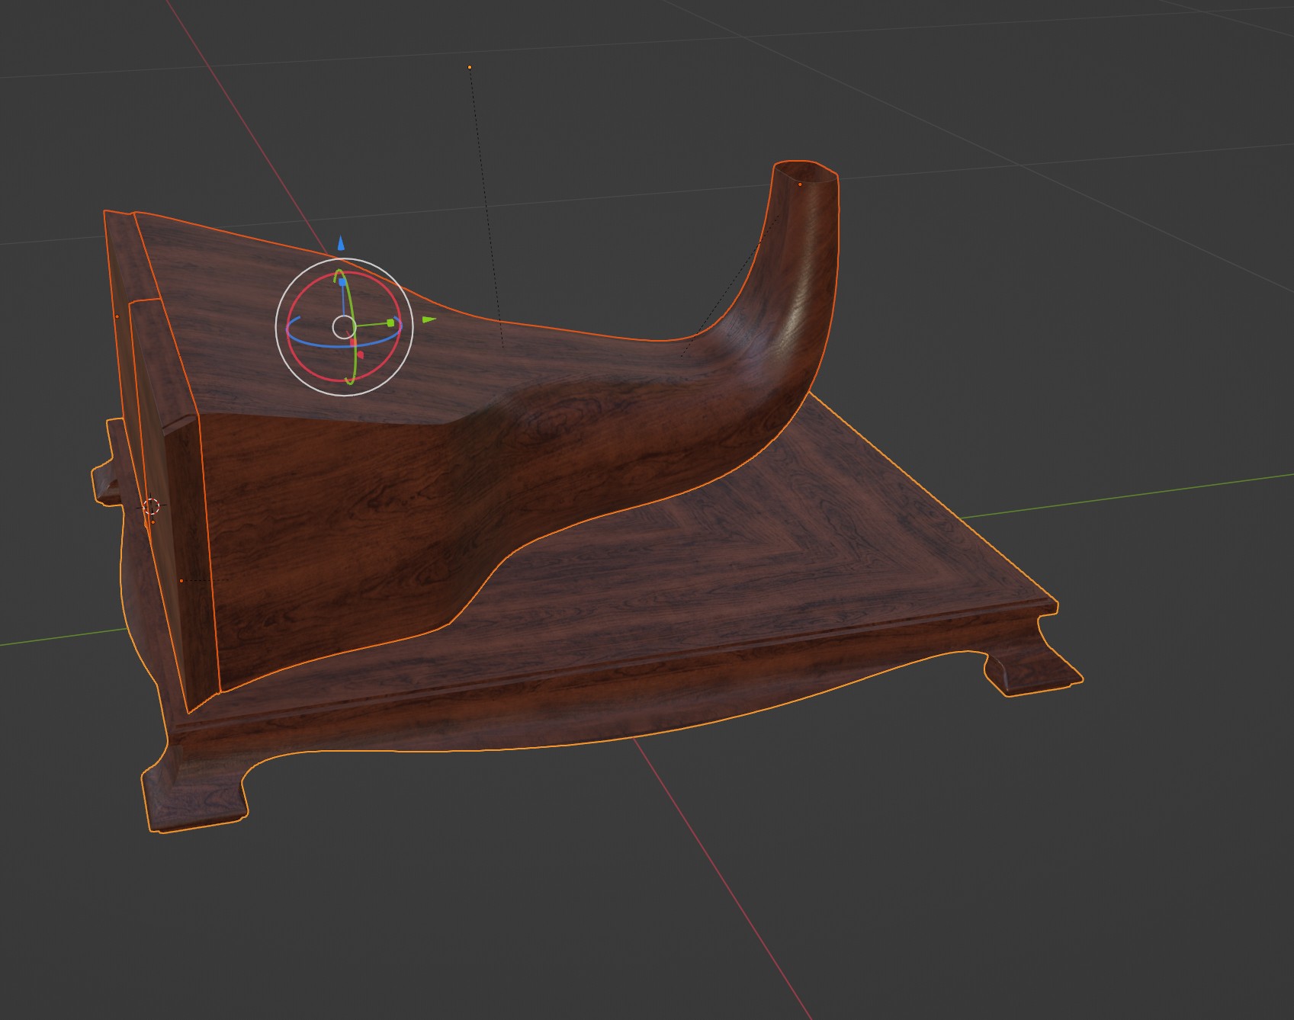
Task: Select the origin dot on the horn tip
Action: pos(800,184)
